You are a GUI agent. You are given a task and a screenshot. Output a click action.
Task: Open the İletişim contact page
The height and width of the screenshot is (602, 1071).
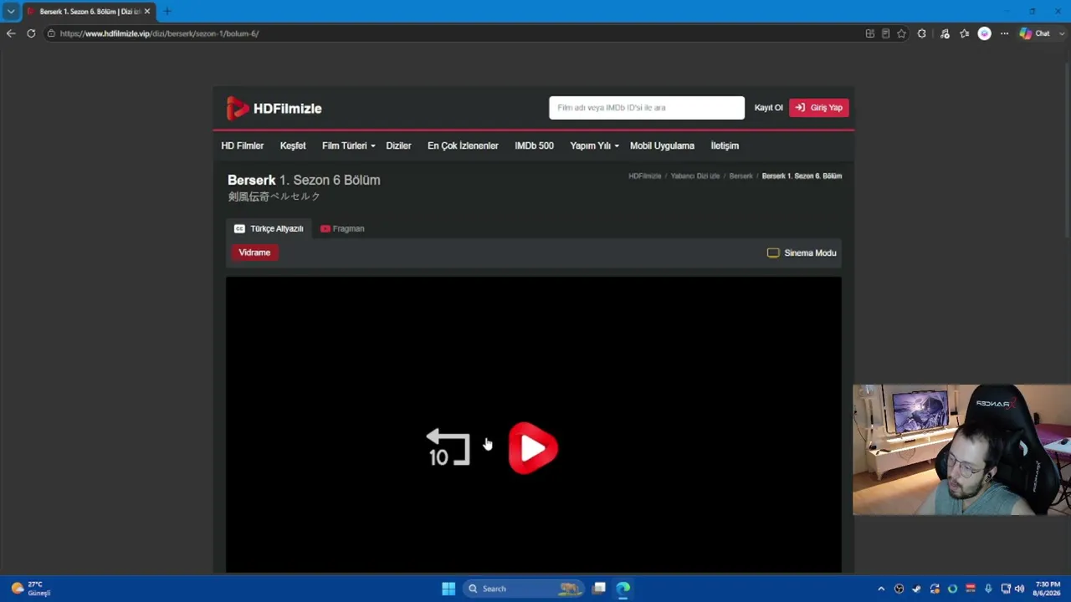pyautogui.click(x=725, y=145)
